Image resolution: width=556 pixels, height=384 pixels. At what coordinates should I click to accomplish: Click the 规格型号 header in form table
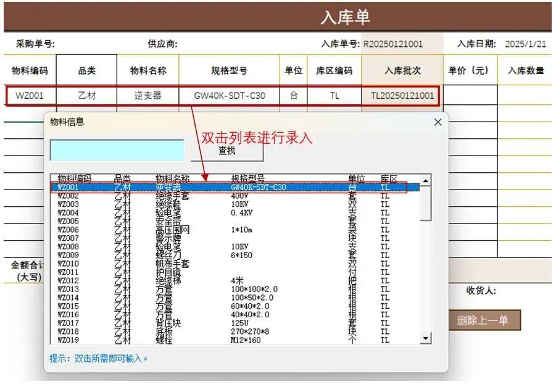pyautogui.click(x=230, y=70)
